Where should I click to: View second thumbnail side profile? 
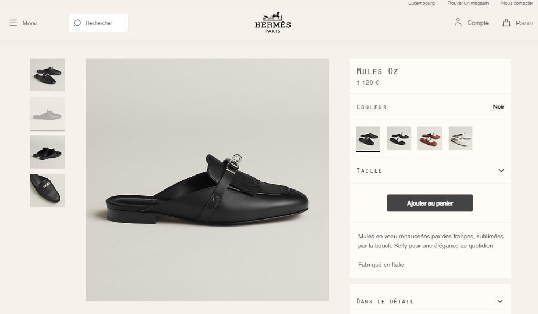pyautogui.click(x=47, y=113)
